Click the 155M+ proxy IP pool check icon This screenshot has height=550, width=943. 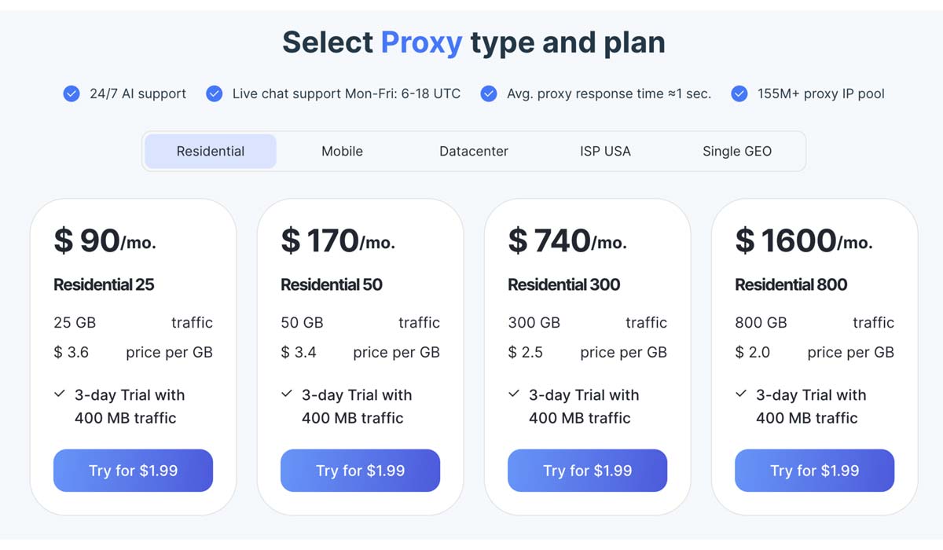coord(739,94)
